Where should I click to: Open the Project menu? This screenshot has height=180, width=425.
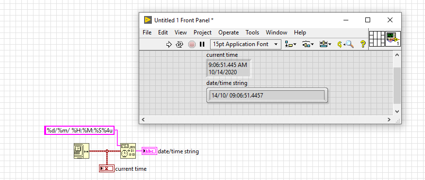pyautogui.click(x=202, y=33)
